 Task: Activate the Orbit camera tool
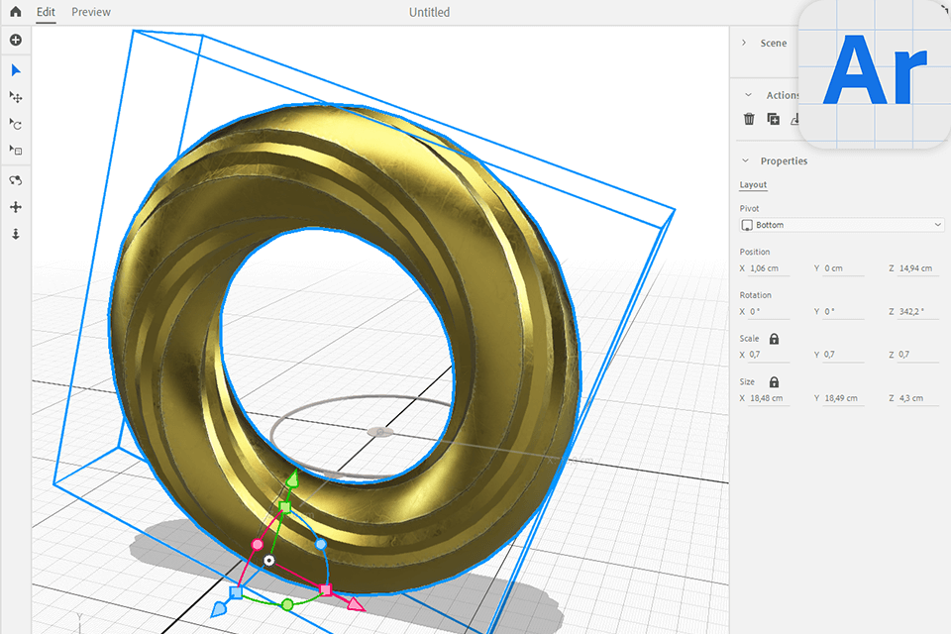pos(15,180)
